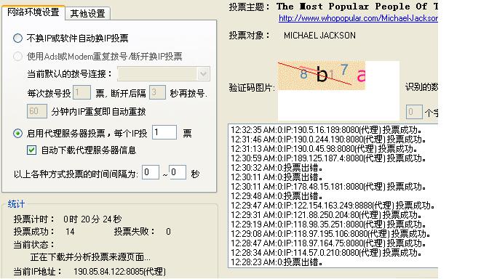Select the 12:28:23 投票出错 log line
This screenshot has height=279, width=497.
(277, 262)
